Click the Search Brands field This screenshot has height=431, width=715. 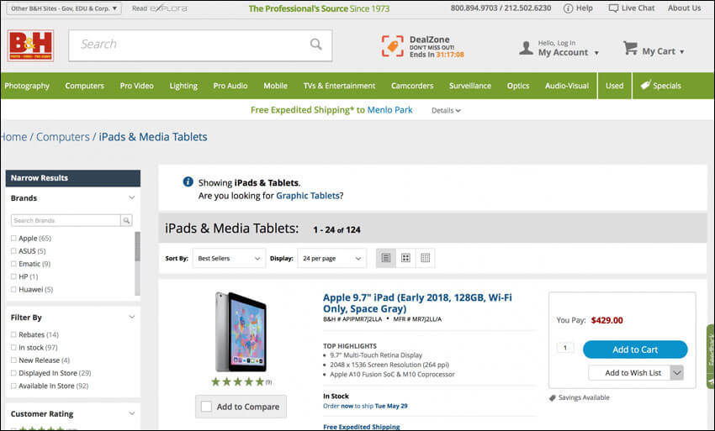[x=66, y=220]
